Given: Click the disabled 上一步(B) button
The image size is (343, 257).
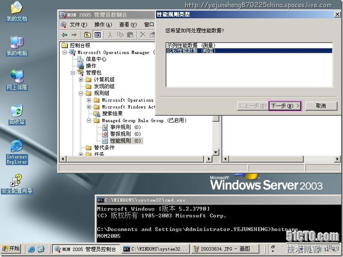Looking at the screenshot, I should pos(253,106).
